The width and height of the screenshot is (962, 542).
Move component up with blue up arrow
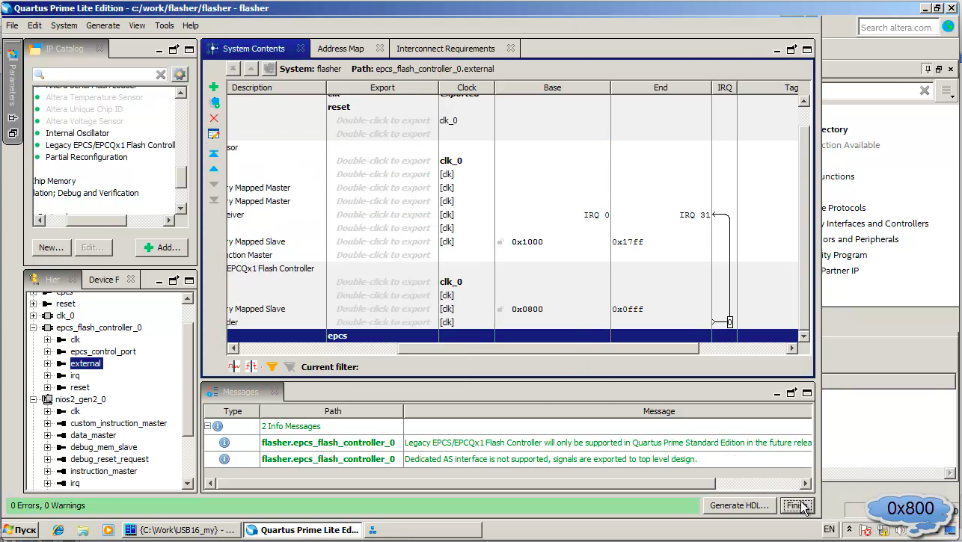(x=214, y=169)
